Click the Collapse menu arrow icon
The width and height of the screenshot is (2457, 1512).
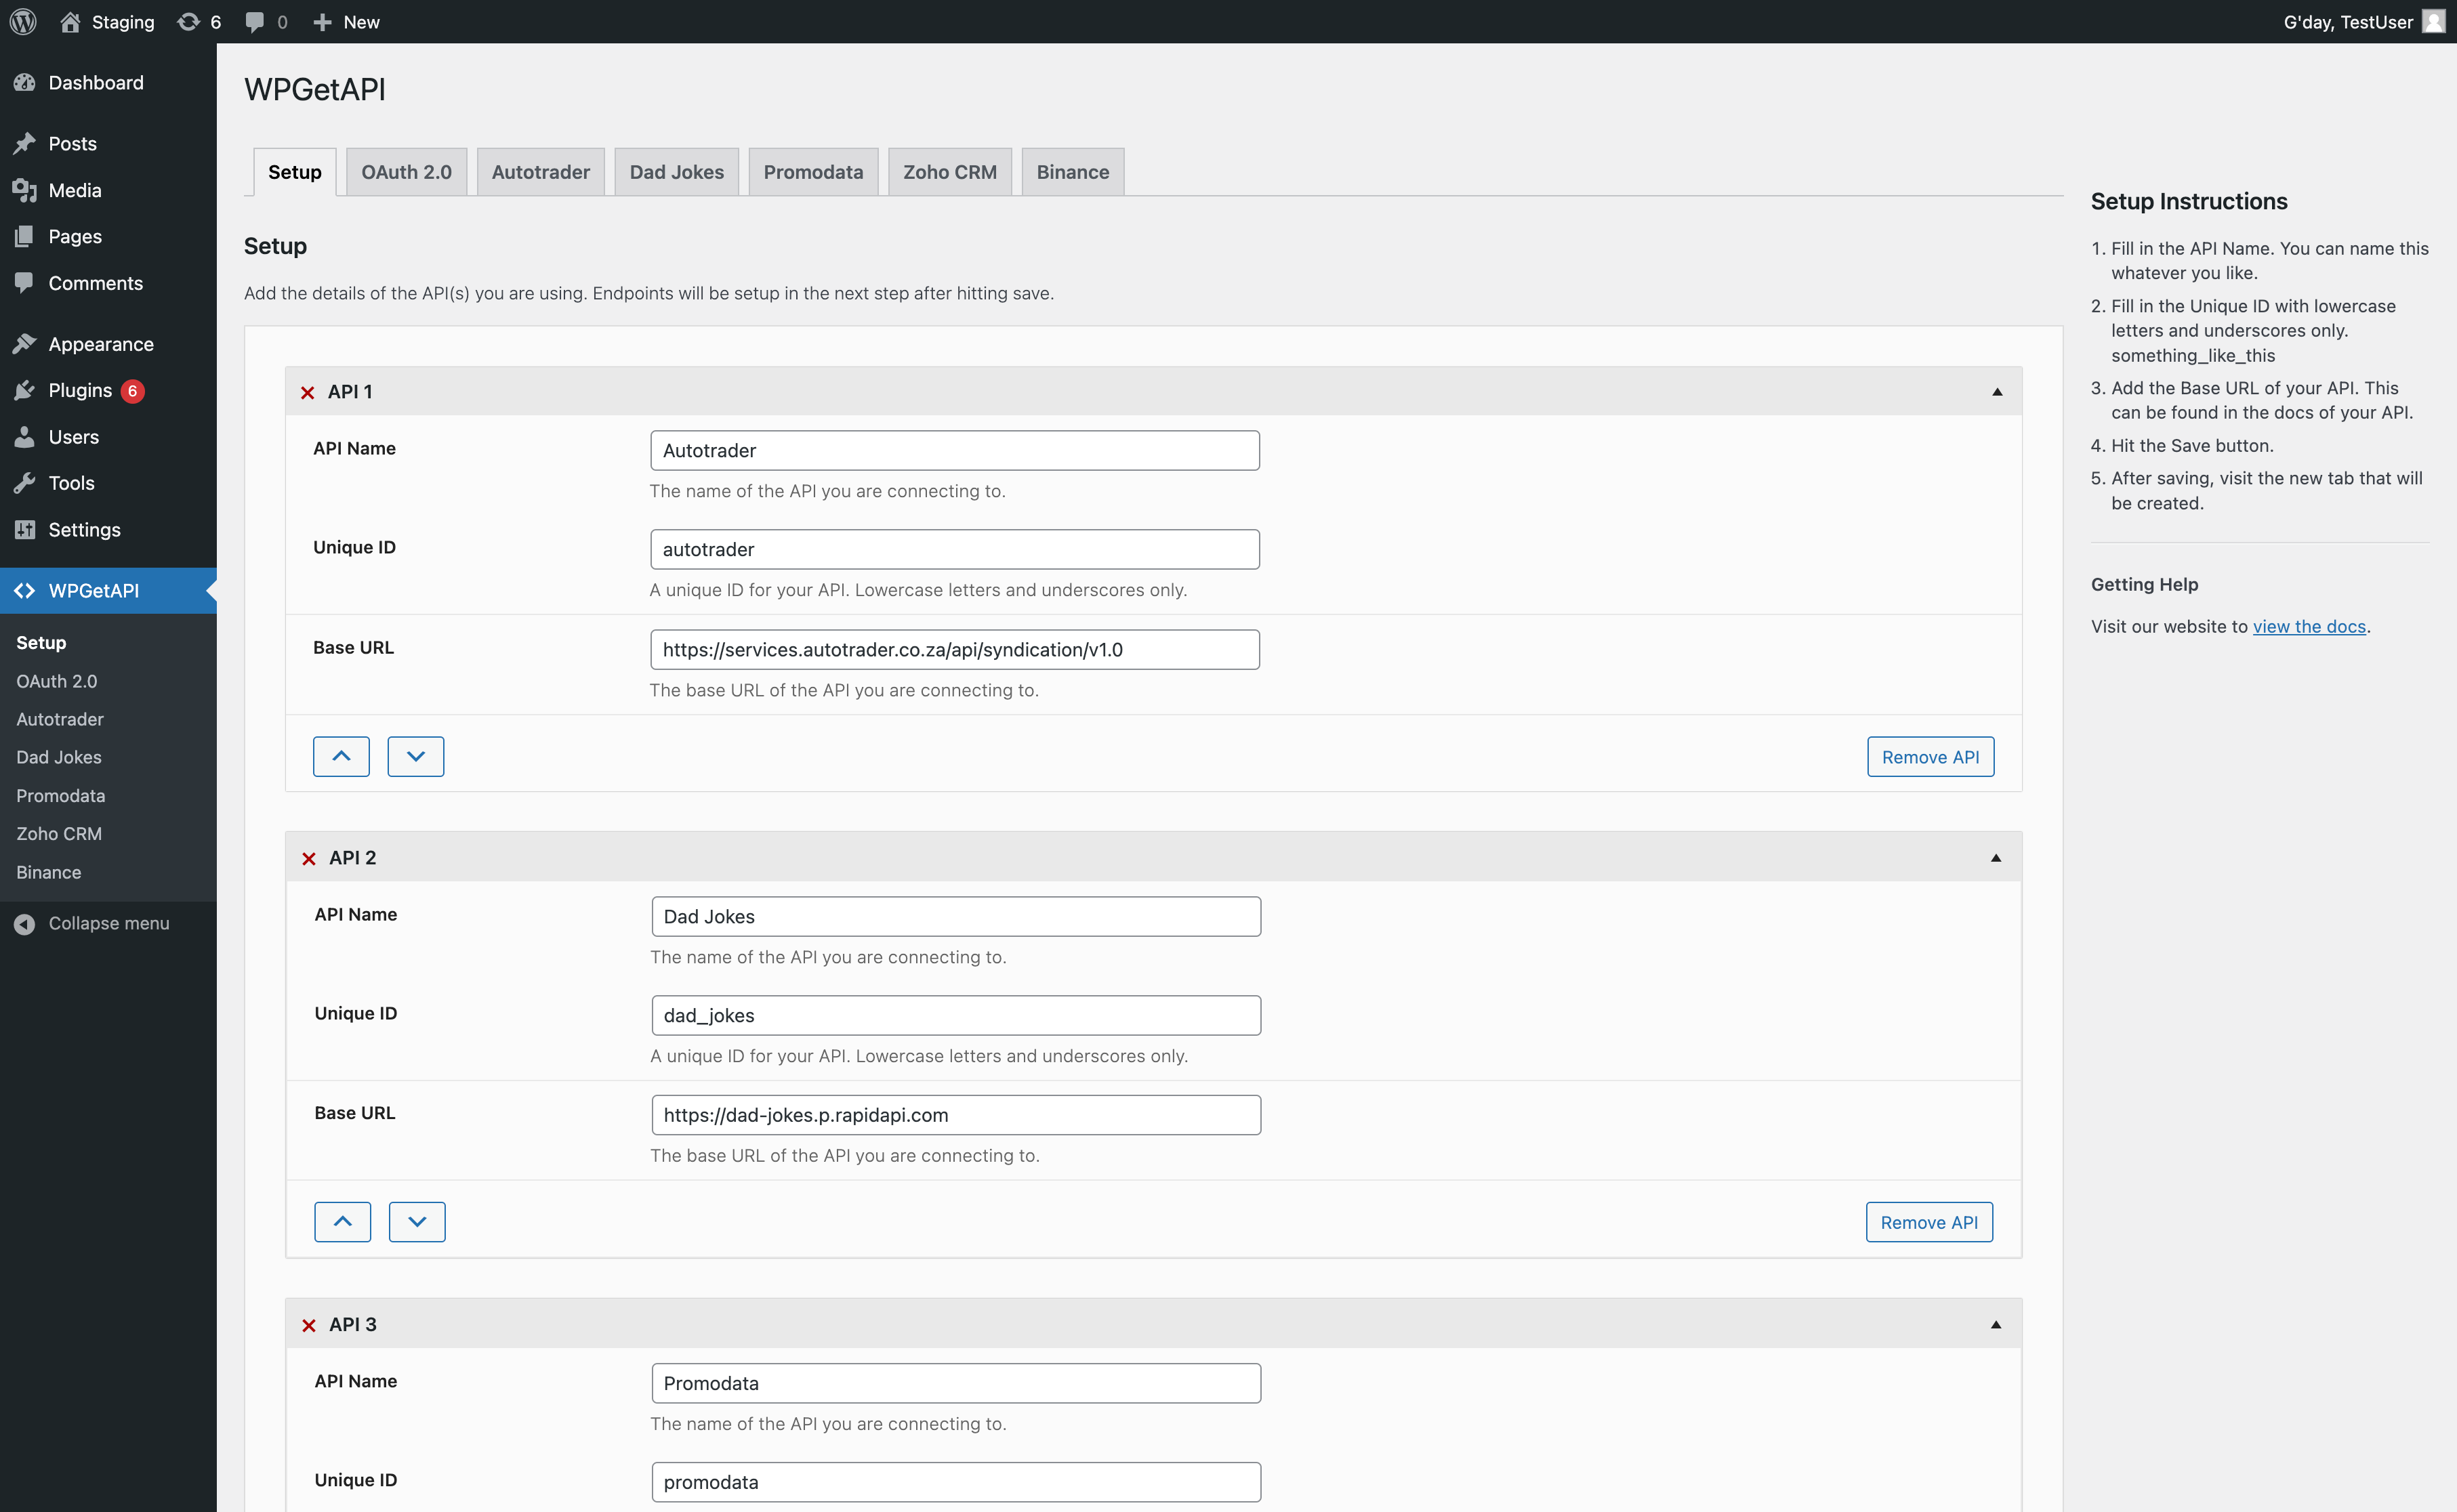pos(25,923)
